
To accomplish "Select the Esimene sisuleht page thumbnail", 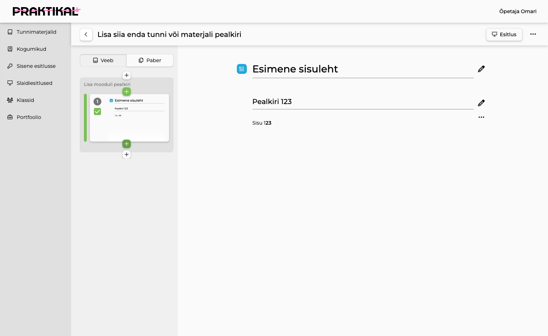I will coord(129,118).
